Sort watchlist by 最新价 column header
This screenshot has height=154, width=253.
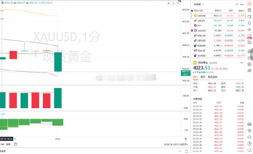pos(218,11)
